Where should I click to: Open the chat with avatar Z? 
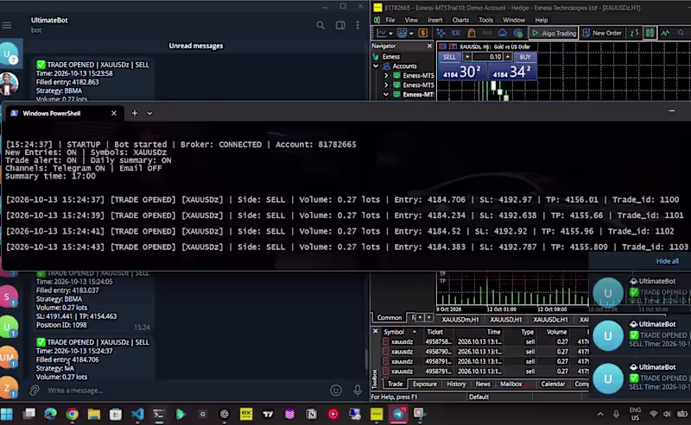9,387
